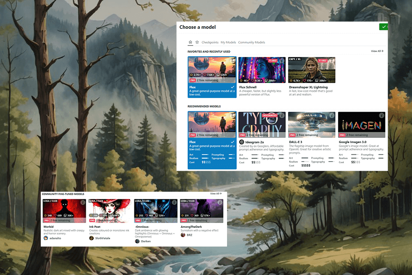Click star icon on Morbid card
Screen dimensions: 412x275
(x=45, y=215)
